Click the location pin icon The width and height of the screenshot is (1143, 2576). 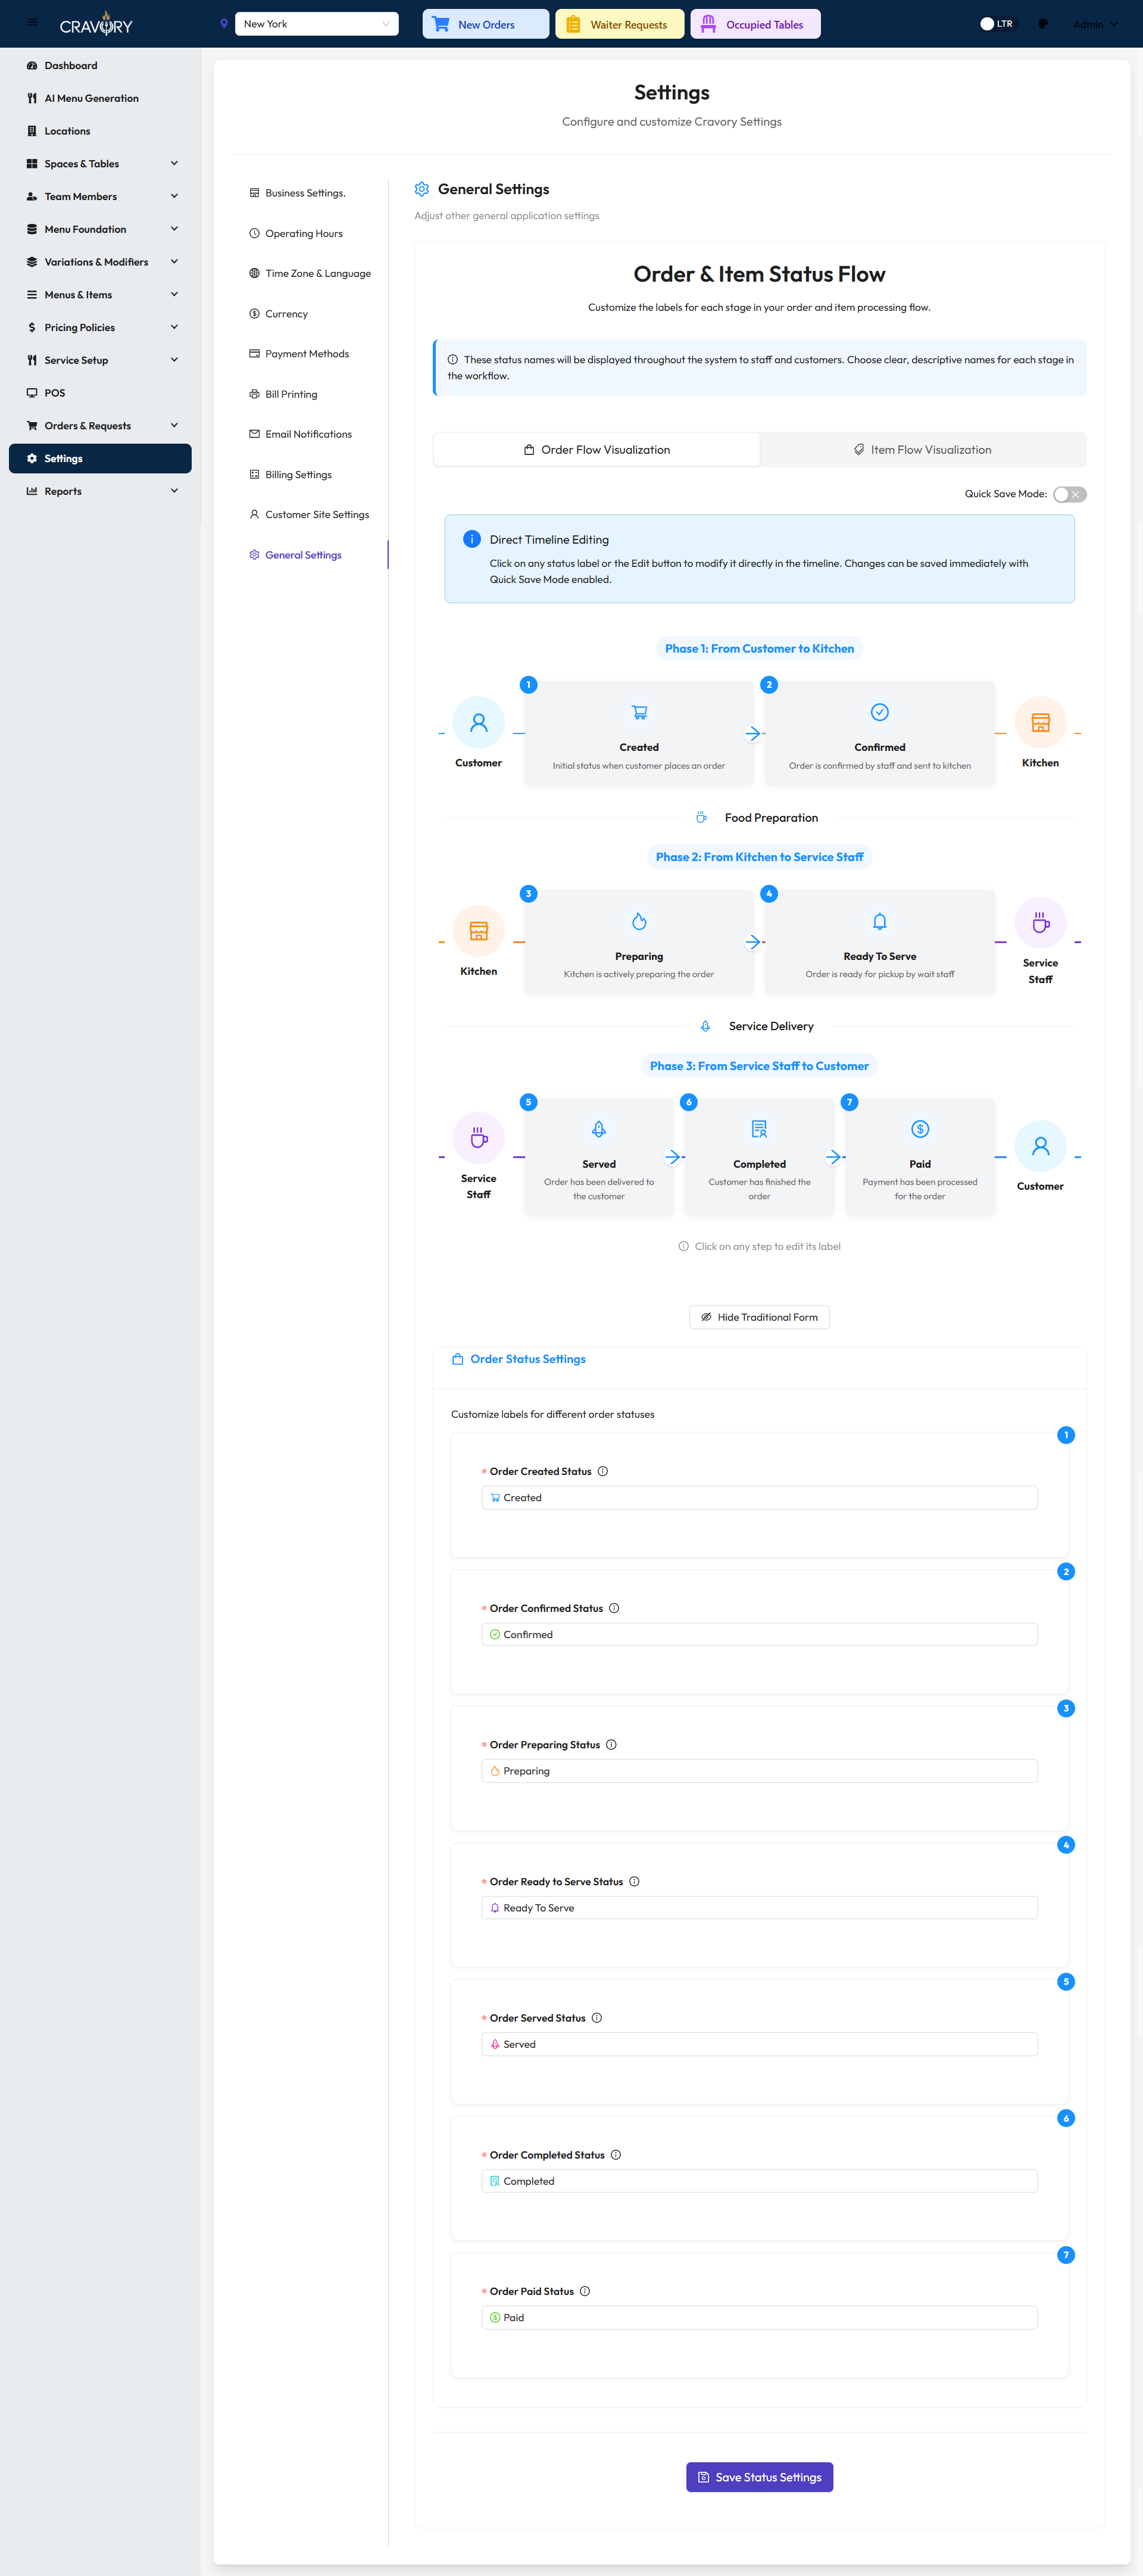[224, 24]
